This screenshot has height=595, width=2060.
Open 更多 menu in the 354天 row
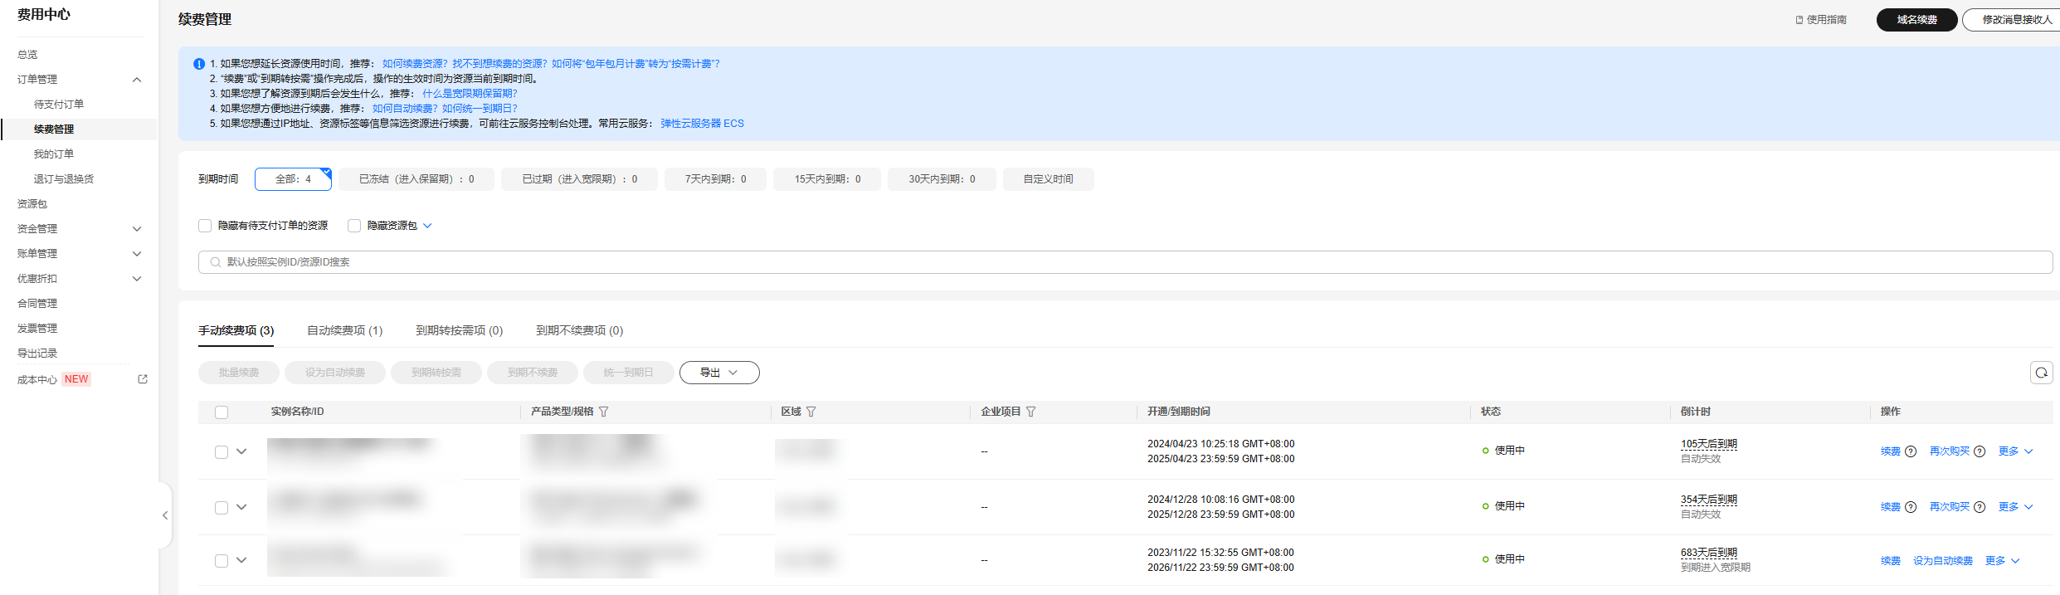(2015, 507)
